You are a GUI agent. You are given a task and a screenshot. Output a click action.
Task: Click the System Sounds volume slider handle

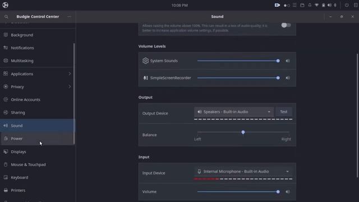click(278, 61)
